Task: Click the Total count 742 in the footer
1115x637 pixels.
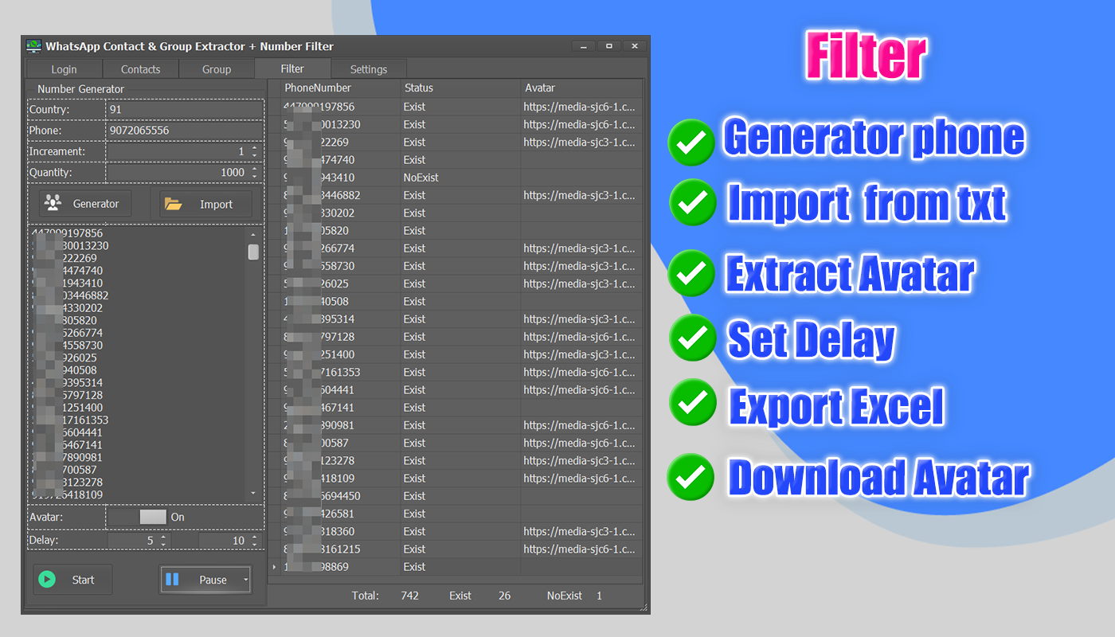Action: tap(409, 596)
